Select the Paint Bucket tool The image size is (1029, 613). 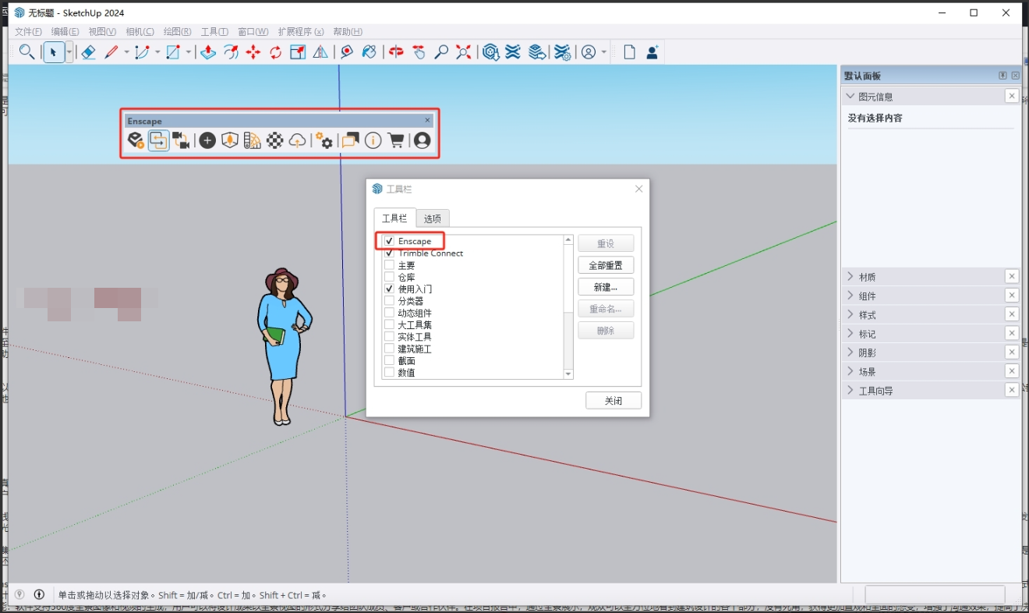370,52
